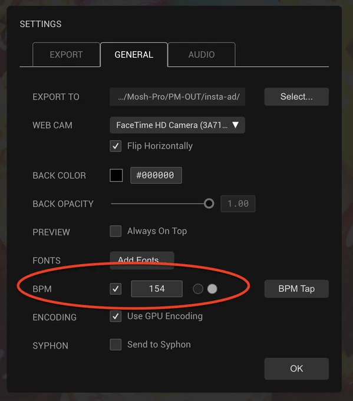The image size is (353, 401).
Task: Switch to the EXPORT tab
Action: (66, 54)
